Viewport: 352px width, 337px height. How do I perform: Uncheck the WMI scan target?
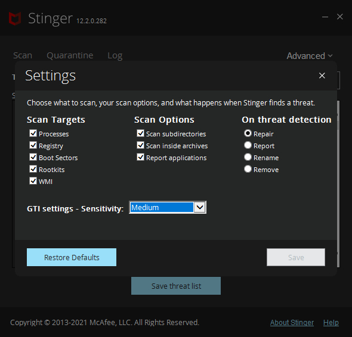click(33, 181)
